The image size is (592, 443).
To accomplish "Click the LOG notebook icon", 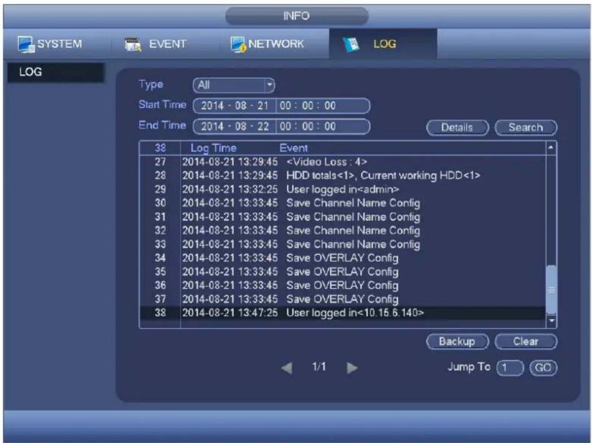I will point(351,44).
